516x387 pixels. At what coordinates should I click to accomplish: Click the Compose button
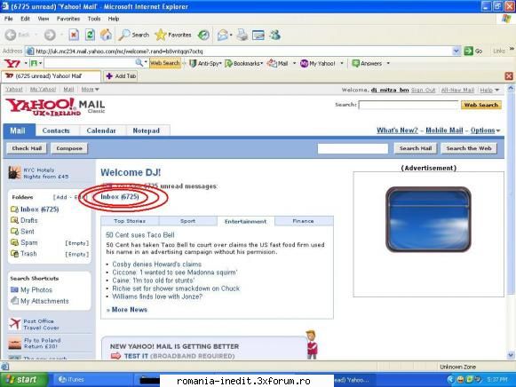point(69,148)
